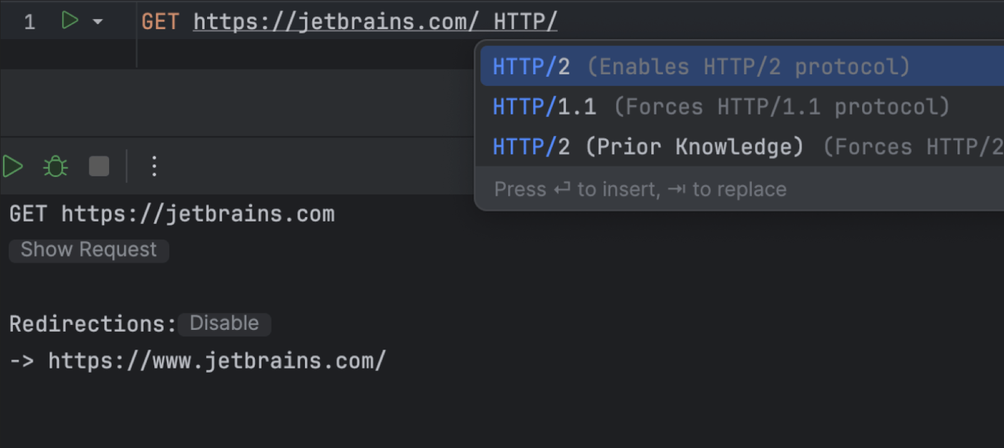The height and width of the screenshot is (448, 1004).
Task: Click the Press to insert hint footer
Action: (640, 189)
